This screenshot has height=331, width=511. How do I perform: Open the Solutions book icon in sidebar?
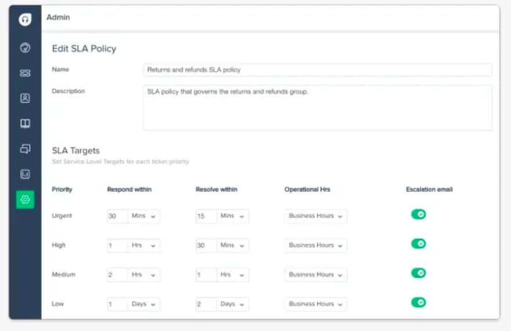(x=25, y=123)
